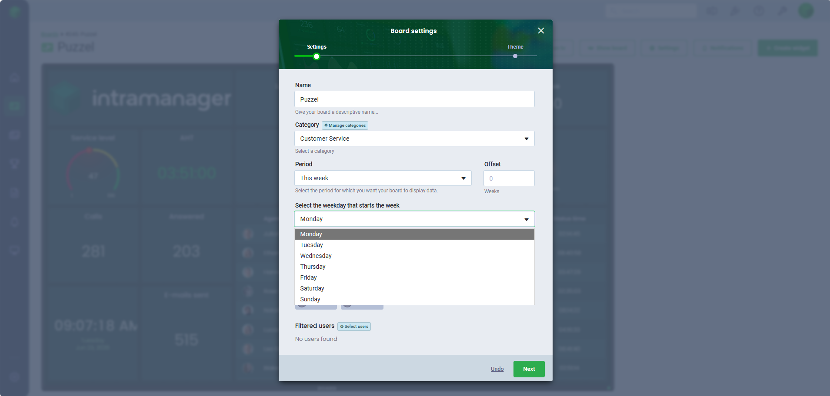
Task: Click the Offset weeks input field
Action: click(509, 178)
